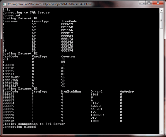The width and height of the screenshot is (166, 137).
Task: Click the 'Loading Dataset #3' line
Action: (x=20, y=89)
